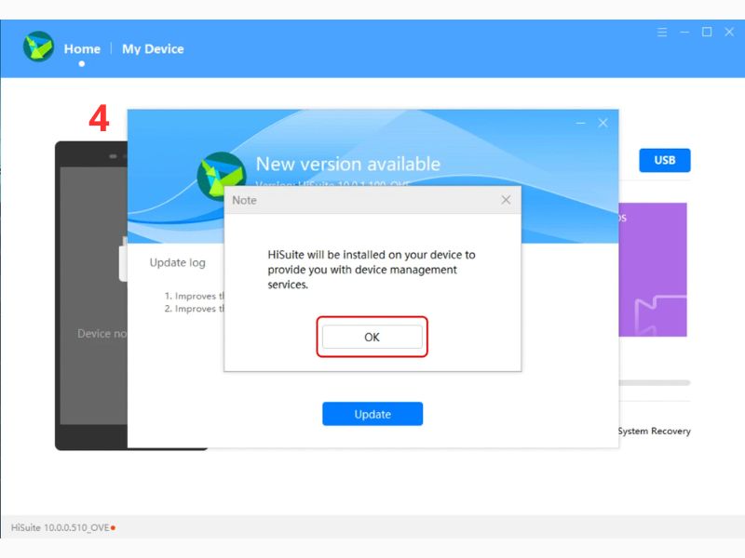Click the HiSuite will be installed message
745x558 pixels.
click(x=371, y=270)
